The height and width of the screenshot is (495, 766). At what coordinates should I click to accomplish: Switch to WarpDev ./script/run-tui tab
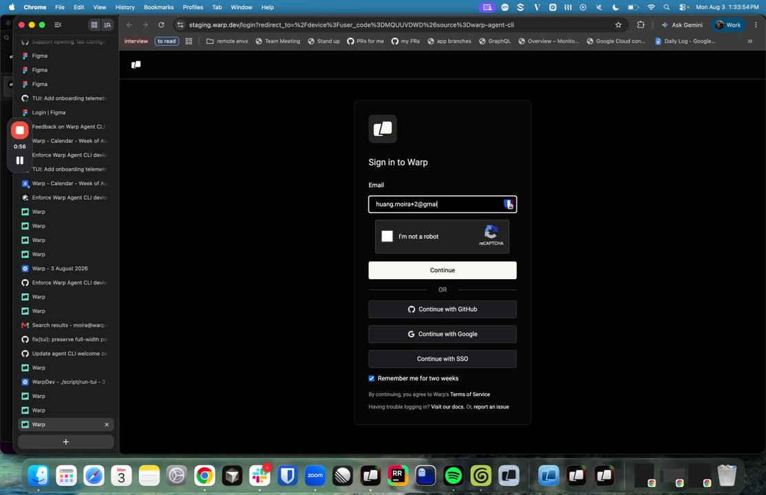pyautogui.click(x=66, y=382)
